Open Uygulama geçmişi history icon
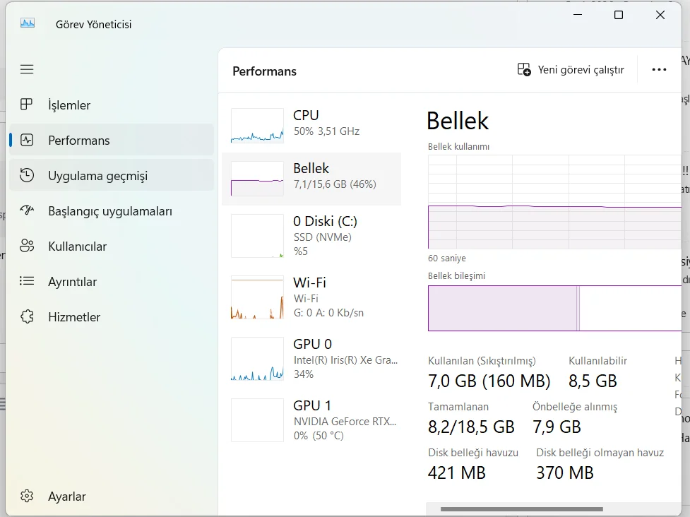 (x=27, y=176)
